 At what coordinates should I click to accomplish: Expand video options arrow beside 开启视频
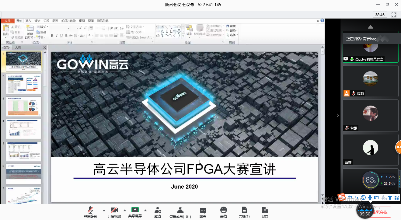124,210
